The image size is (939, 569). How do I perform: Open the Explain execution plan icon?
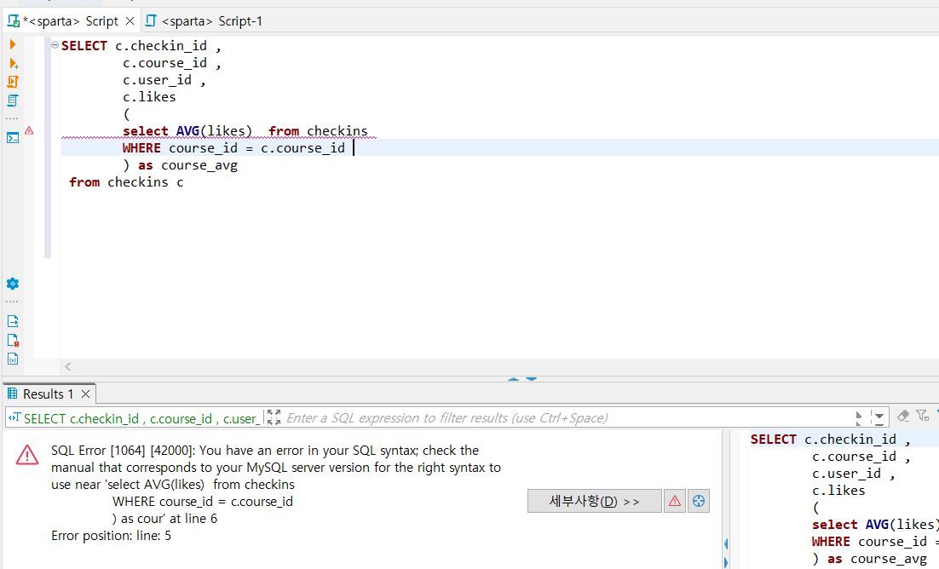pyautogui.click(x=13, y=100)
